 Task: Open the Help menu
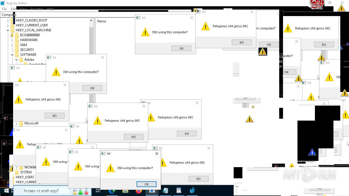pos(50,9)
